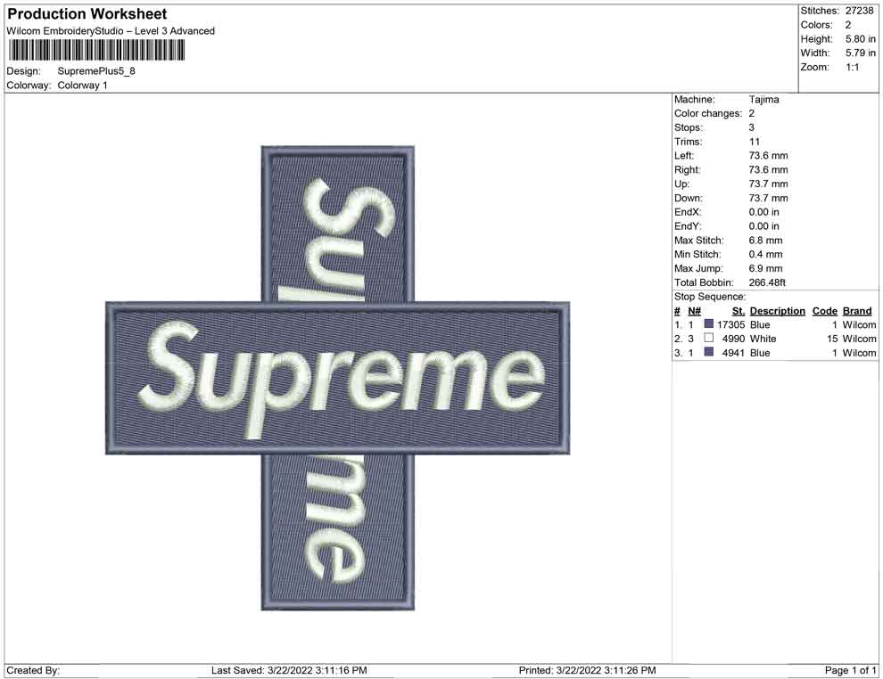Click the barcode under the title
Screen dimensions: 883x679
point(96,51)
